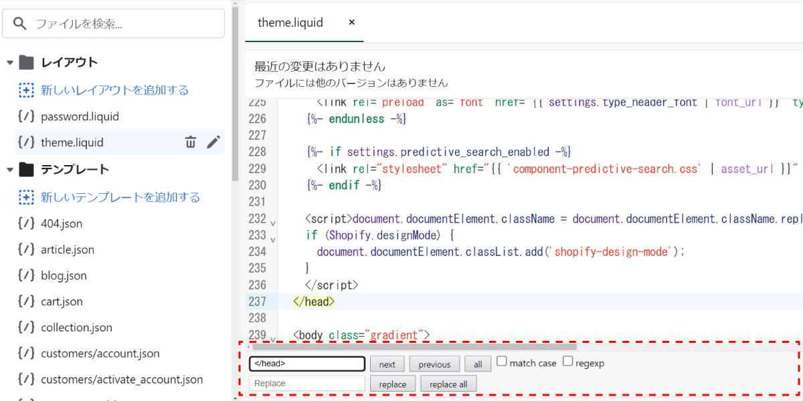Click the code file icon beside password.liquid

26,116
